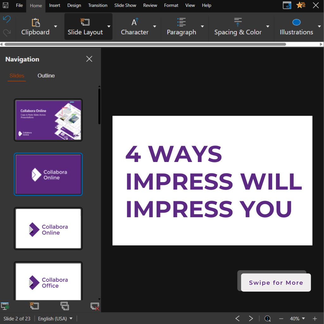Image resolution: width=324 pixels, height=324 pixels.
Task: Close the Navigation panel
Action: 89,59
